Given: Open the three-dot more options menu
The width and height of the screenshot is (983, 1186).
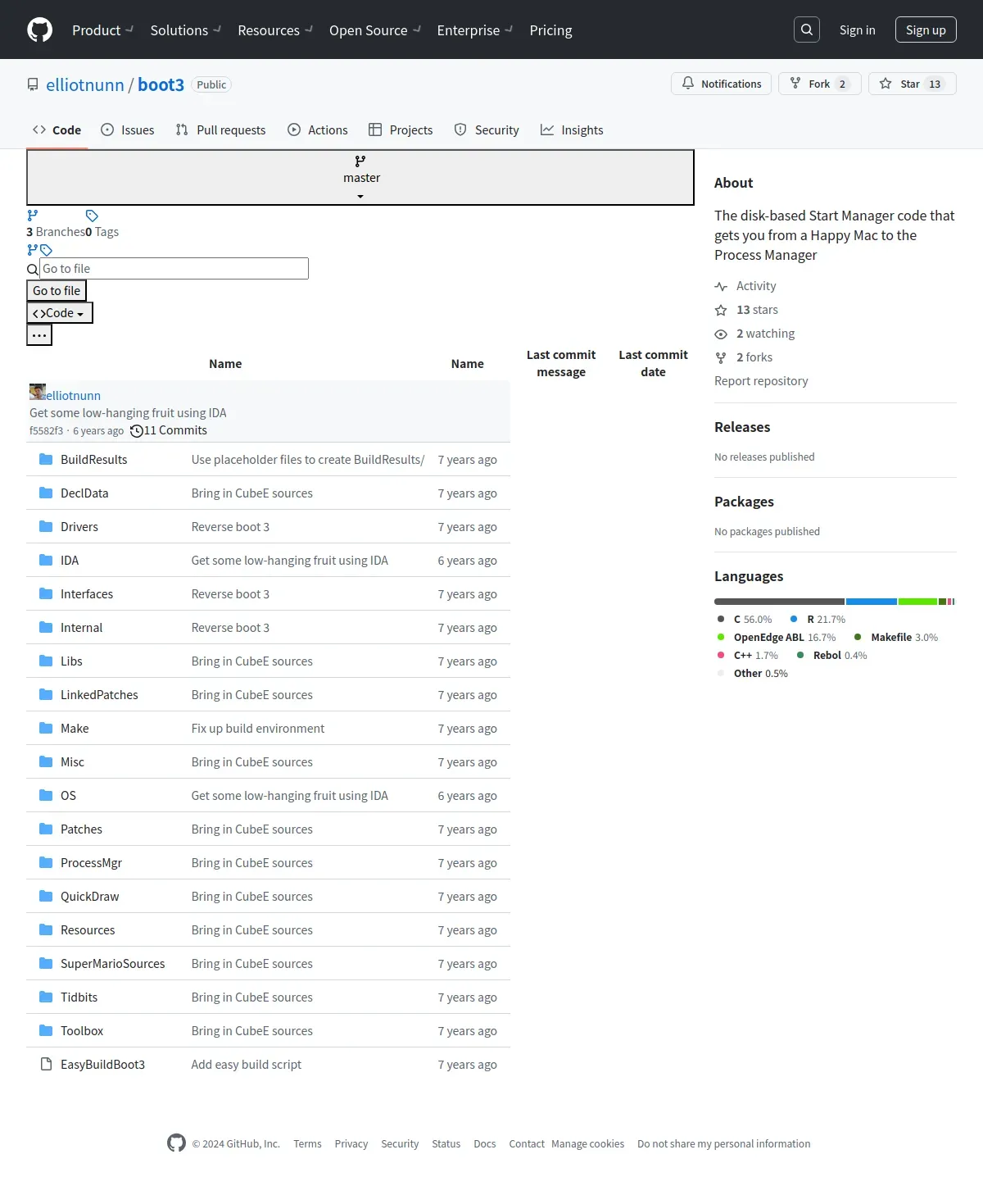Looking at the screenshot, I should [x=39, y=335].
